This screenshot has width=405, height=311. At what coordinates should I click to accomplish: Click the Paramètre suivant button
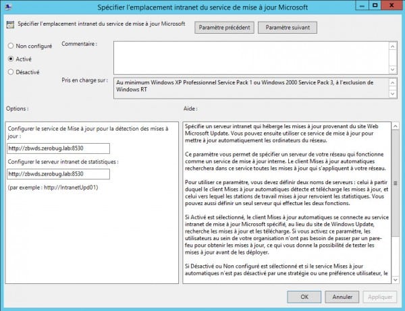click(x=288, y=28)
